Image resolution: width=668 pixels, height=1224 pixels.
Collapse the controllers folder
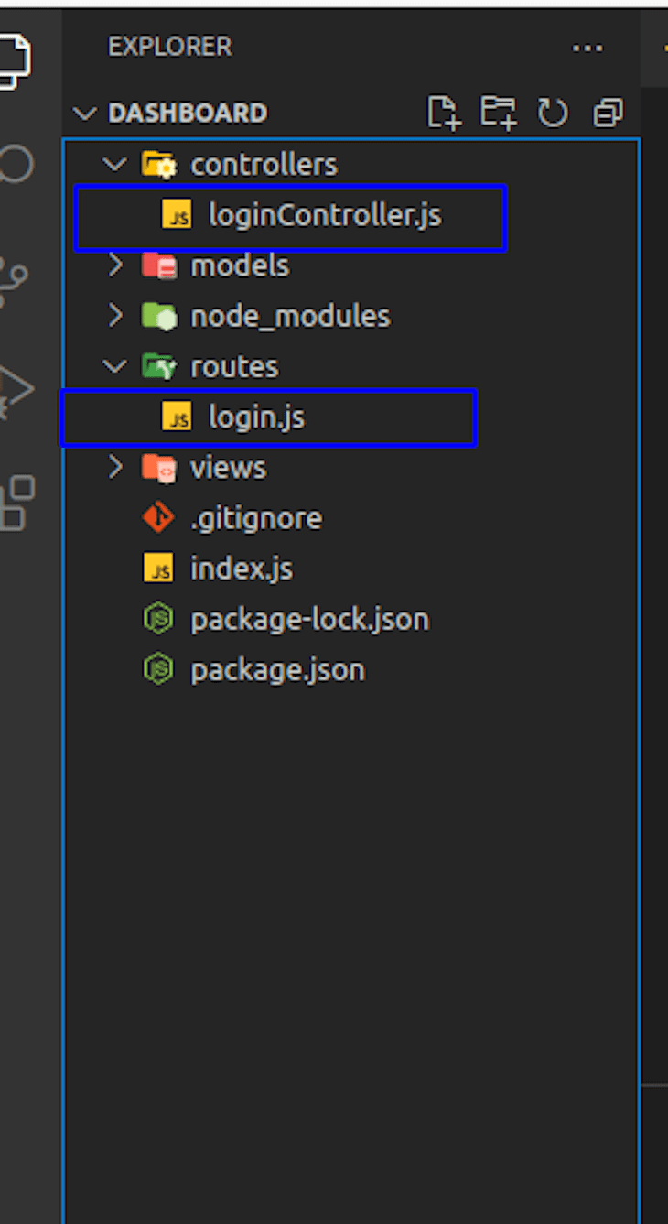(115, 164)
